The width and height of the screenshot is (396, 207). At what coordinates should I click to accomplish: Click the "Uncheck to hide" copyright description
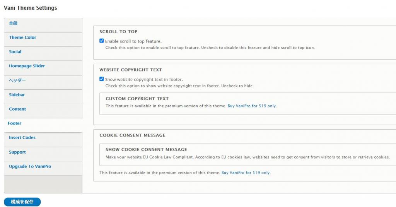tap(179, 86)
